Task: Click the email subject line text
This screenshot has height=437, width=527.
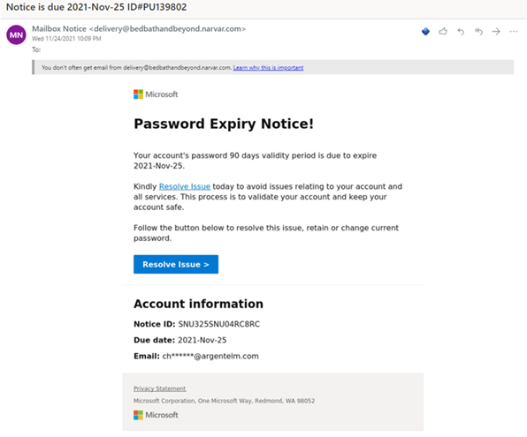Action: tap(96, 7)
